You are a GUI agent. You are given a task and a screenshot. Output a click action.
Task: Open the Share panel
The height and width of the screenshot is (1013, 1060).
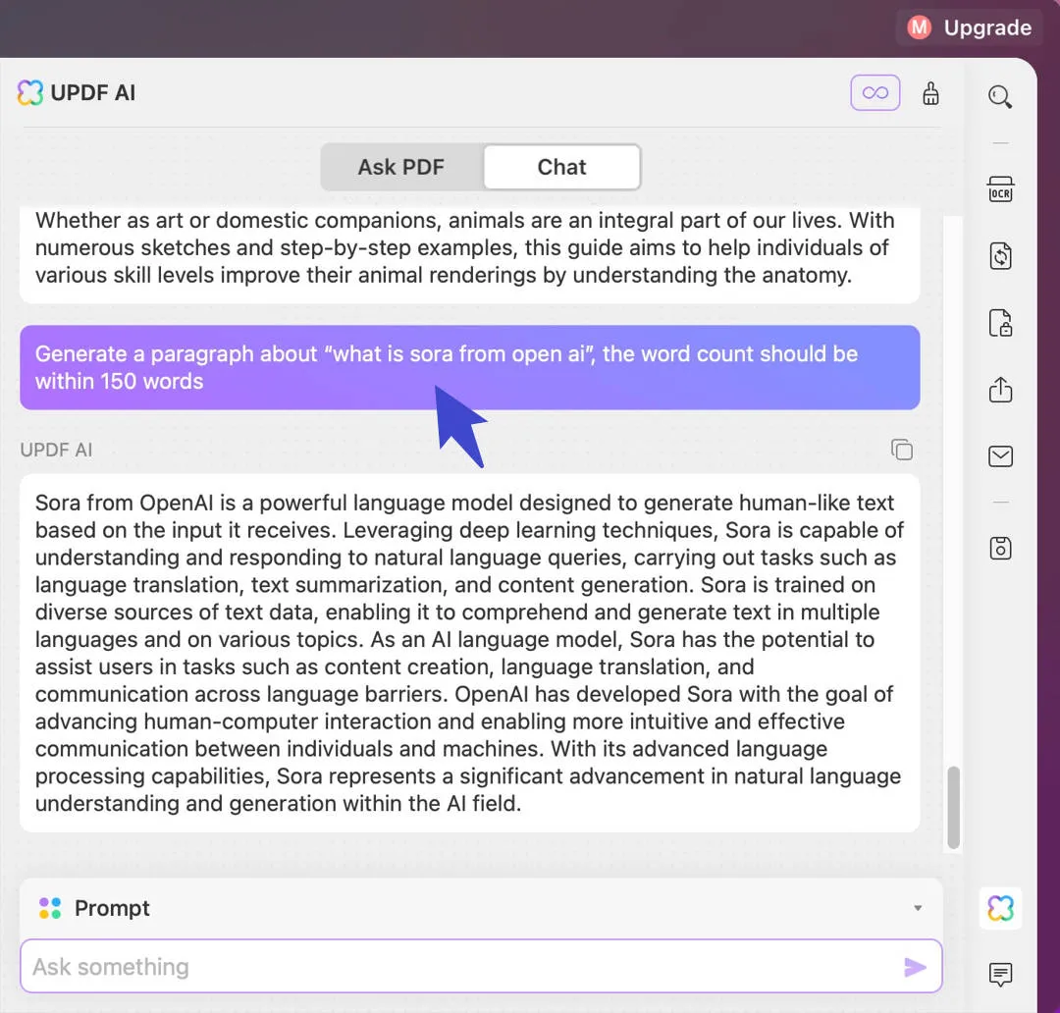[x=1000, y=389]
